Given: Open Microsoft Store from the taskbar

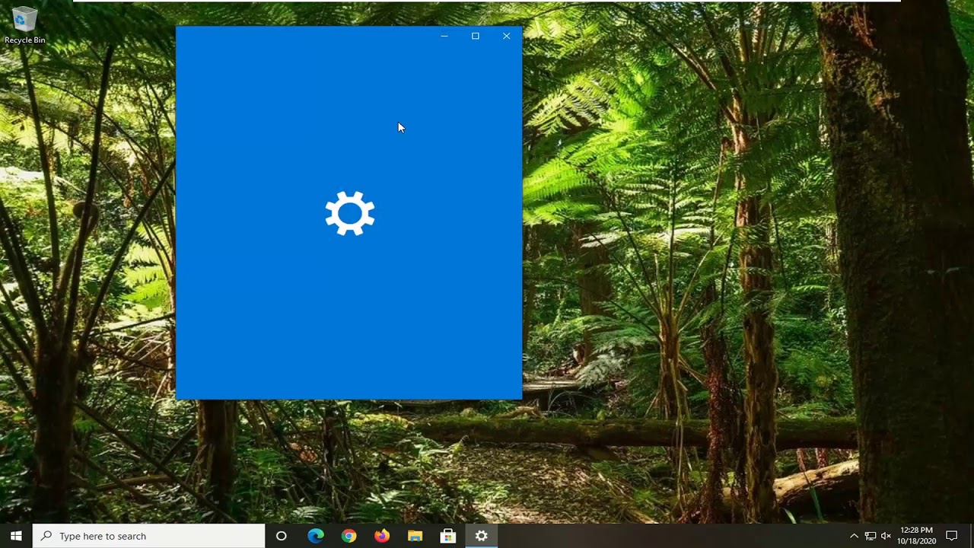Looking at the screenshot, I should (448, 536).
